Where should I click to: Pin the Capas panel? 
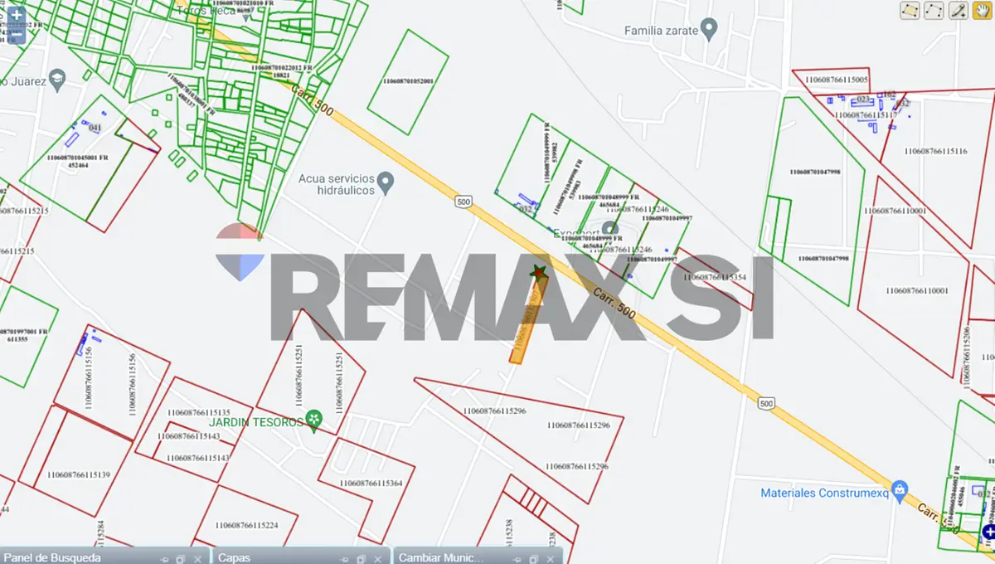click(346, 558)
